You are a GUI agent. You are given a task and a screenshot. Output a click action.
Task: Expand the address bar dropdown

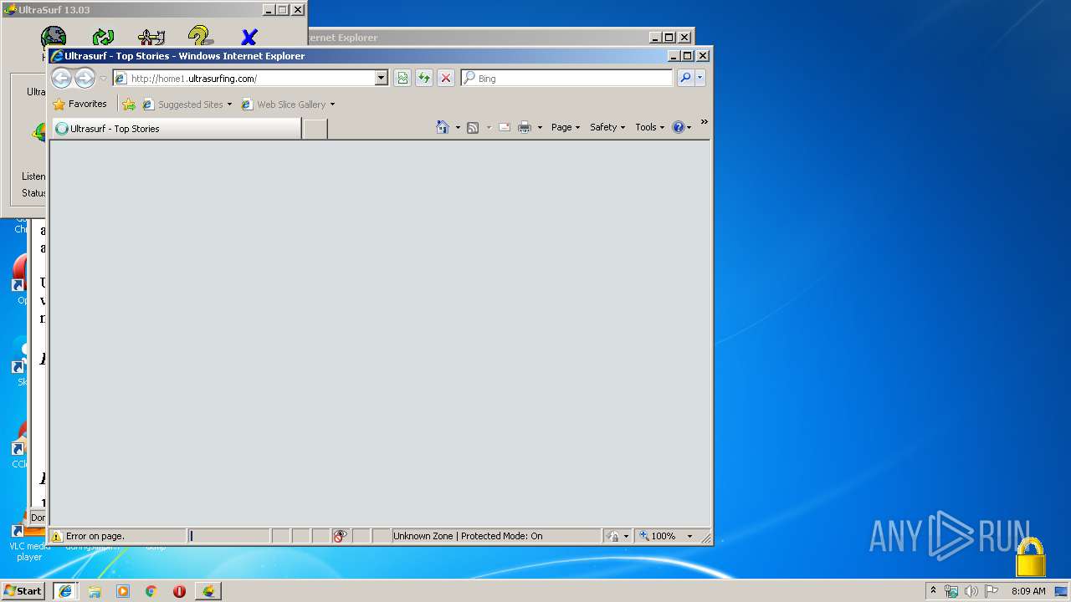pos(382,78)
